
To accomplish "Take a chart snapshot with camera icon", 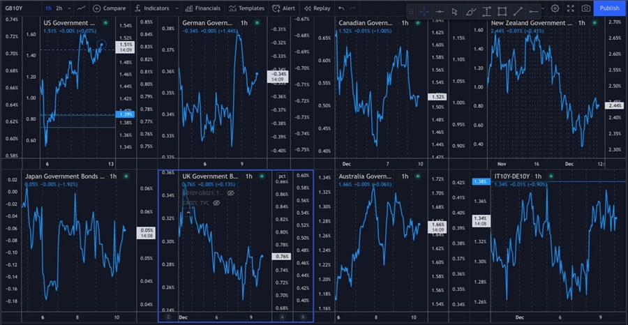I will [x=585, y=8].
